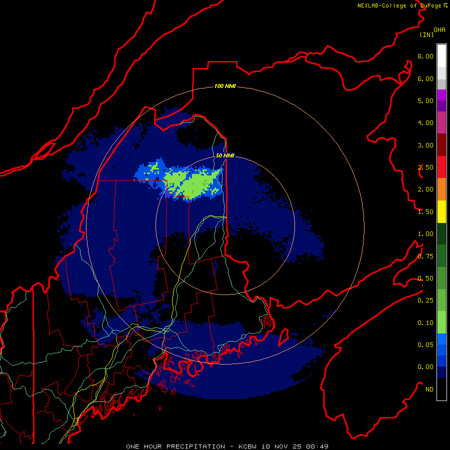Viewport: 450px width, 450px height.
Task: Click the NEXLAB-College of DuPage credit text
Action: (x=399, y=5)
